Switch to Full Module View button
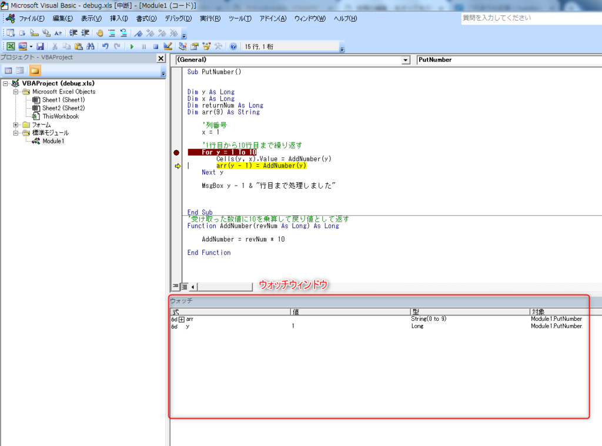Image resolution: width=602 pixels, height=446 pixels. (x=184, y=287)
